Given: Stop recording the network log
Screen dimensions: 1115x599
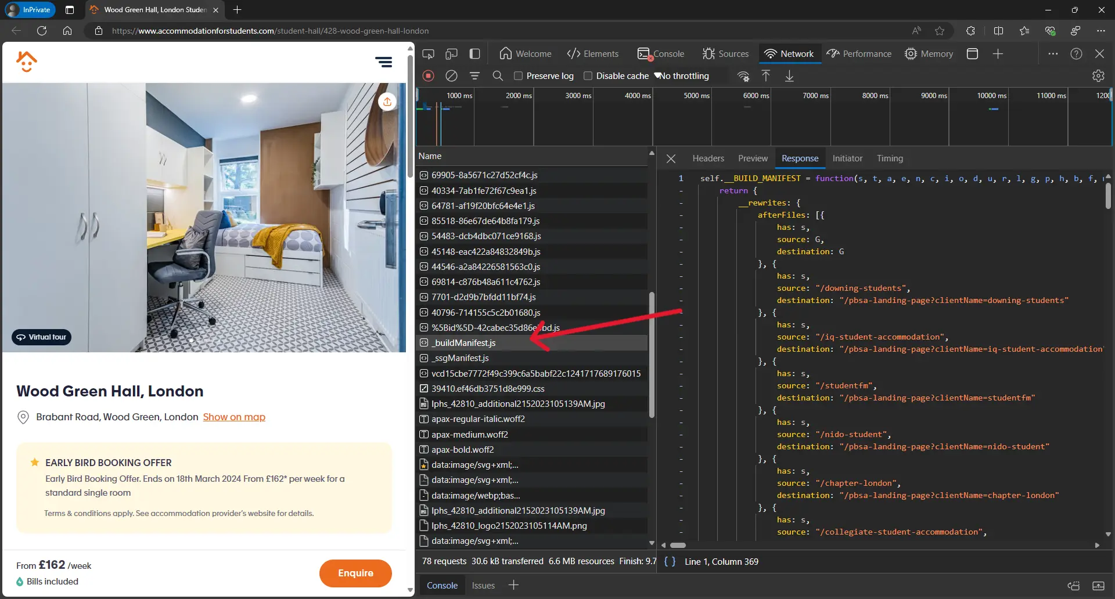Looking at the screenshot, I should [x=429, y=76].
